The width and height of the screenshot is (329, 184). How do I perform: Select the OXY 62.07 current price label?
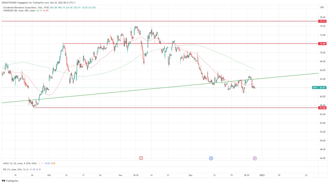(x=319, y=87)
